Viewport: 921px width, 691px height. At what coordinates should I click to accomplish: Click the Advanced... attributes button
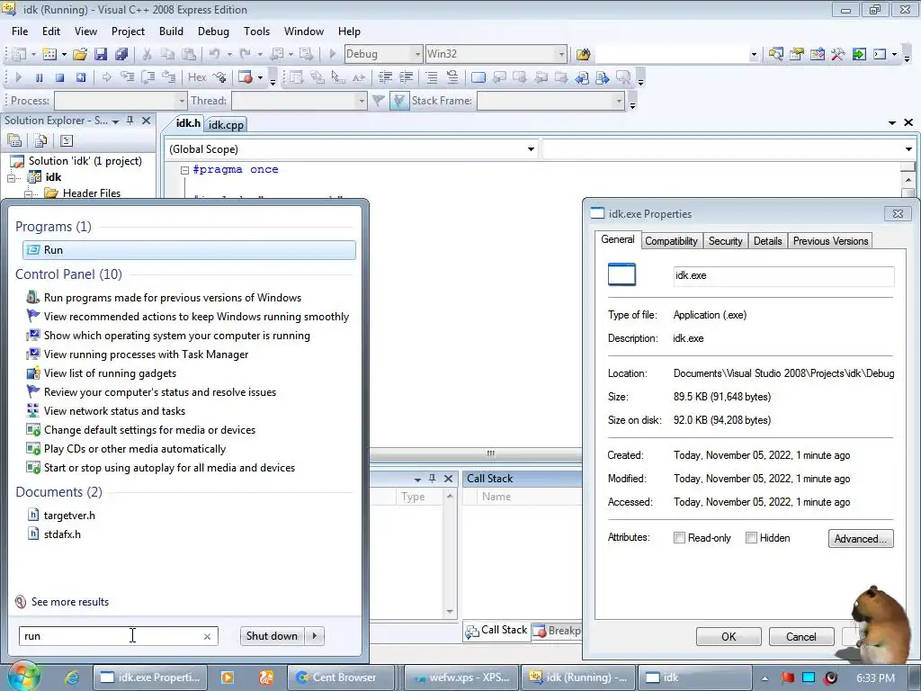[x=861, y=539]
